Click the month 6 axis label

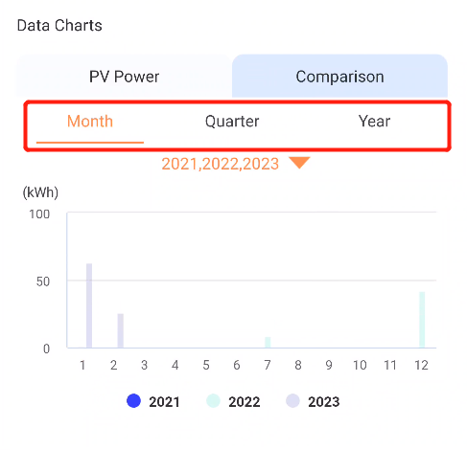click(x=237, y=365)
